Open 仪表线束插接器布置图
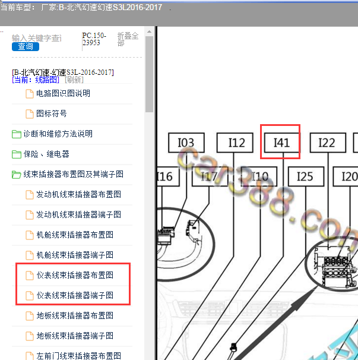The width and height of the screenshot is (358, 360). click(x=75, y=275)
